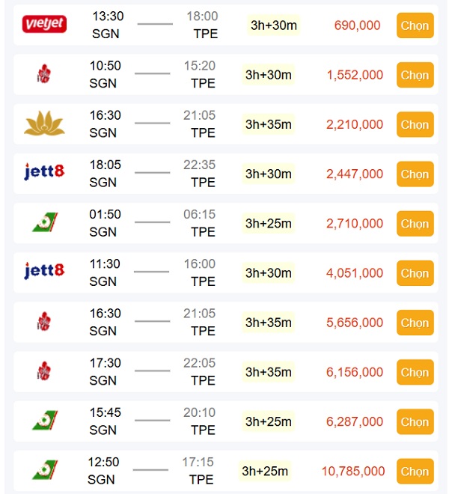Screen dimensions: 449x494
Task: Choose the 1,552,000 flight with Chon
Action: 415,75
